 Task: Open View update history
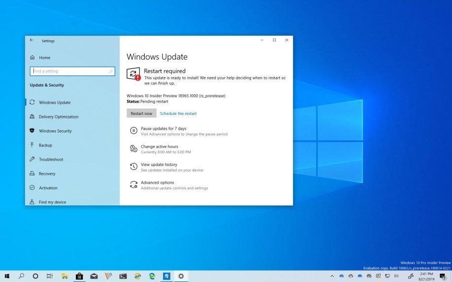tap(159, 165)
